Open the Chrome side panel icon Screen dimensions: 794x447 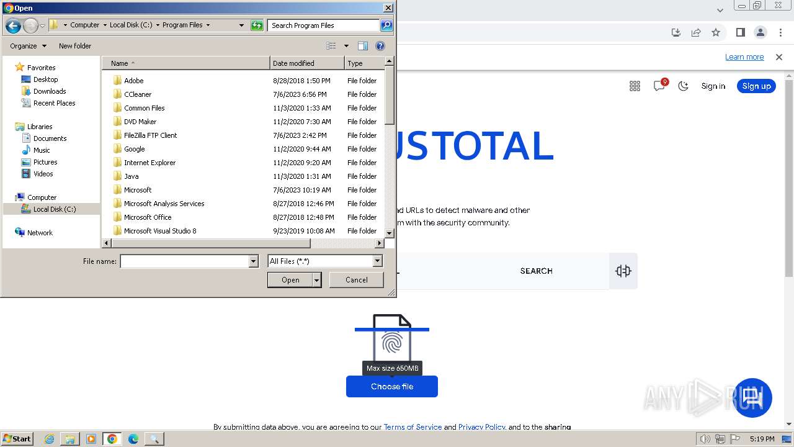[740, 32]
